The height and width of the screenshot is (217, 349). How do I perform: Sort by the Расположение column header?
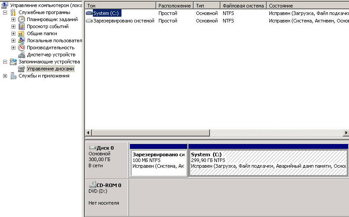[x=175, y=6]
